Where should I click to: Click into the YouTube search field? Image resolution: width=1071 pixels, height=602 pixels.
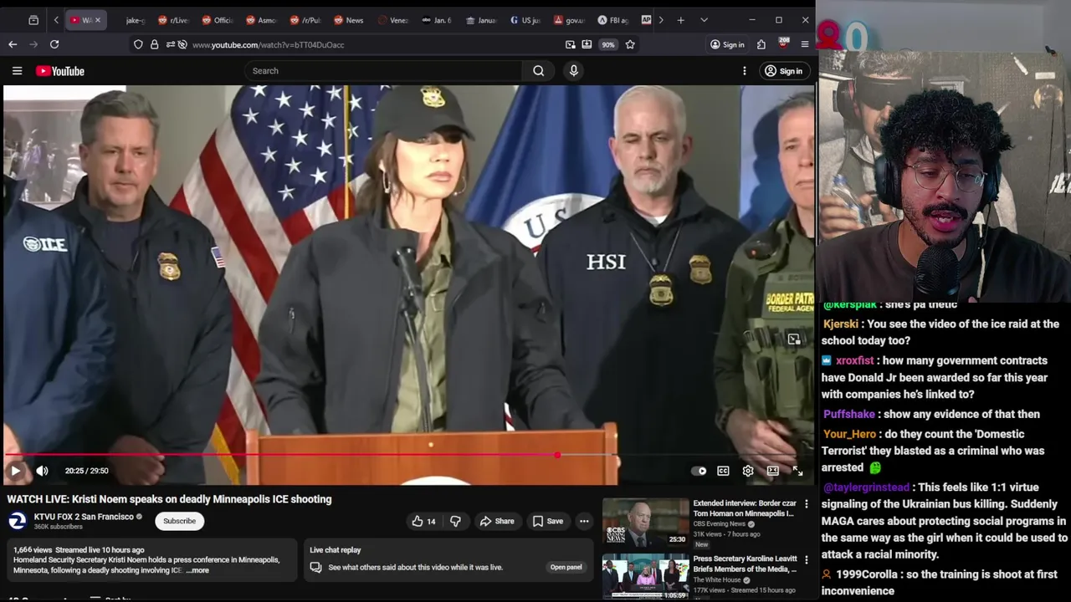pos(383,71)
